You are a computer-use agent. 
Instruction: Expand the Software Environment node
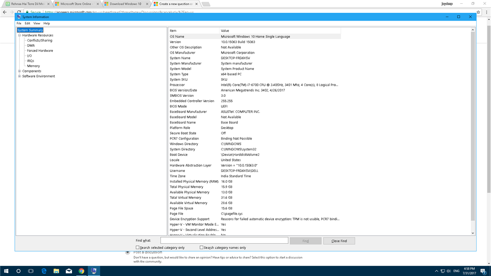(19, 76)
